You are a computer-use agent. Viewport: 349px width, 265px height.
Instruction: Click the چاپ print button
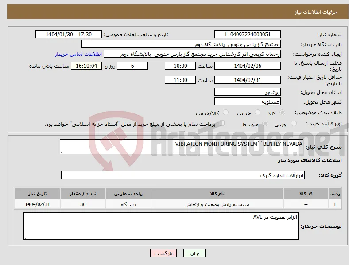[x=194, y=253]
